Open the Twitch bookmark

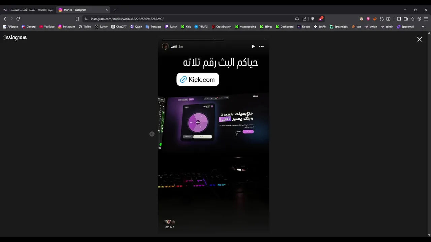[x=171, y=27]
